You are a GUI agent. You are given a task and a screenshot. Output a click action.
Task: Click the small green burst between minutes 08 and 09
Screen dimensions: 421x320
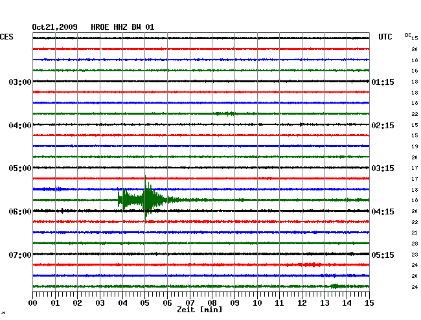pos(225,113)
